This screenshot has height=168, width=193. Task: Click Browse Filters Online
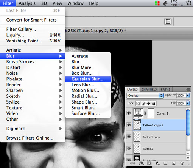click(33, 138)
